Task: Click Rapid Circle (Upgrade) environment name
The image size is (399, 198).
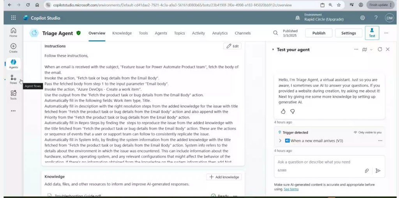Action: point(324,19)
